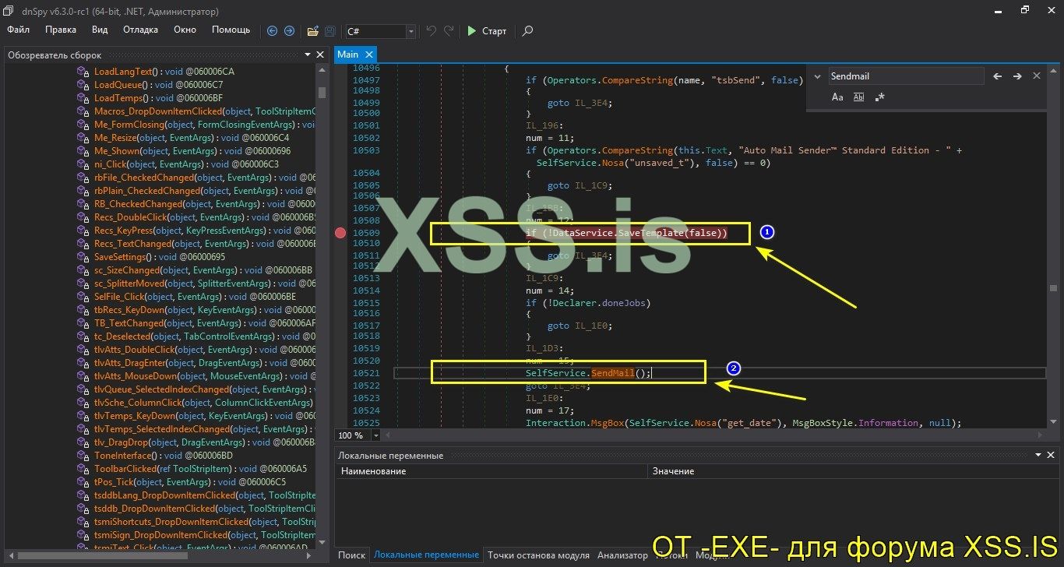Click the Sendmail search input field

(906, 76)
